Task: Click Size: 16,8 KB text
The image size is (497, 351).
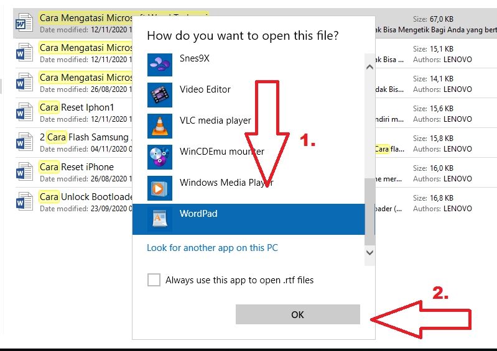Action: (433, 198)
